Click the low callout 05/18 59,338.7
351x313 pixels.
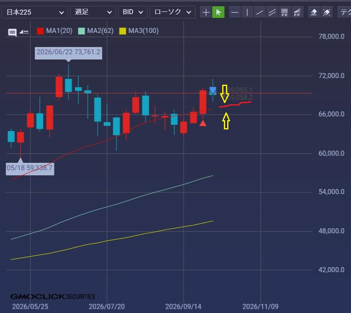tap(30, 168)
